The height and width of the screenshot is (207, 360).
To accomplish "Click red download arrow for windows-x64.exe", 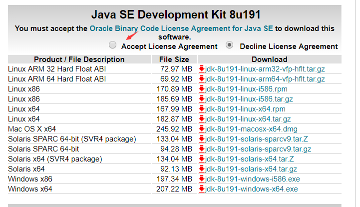I will coord(202,189).
